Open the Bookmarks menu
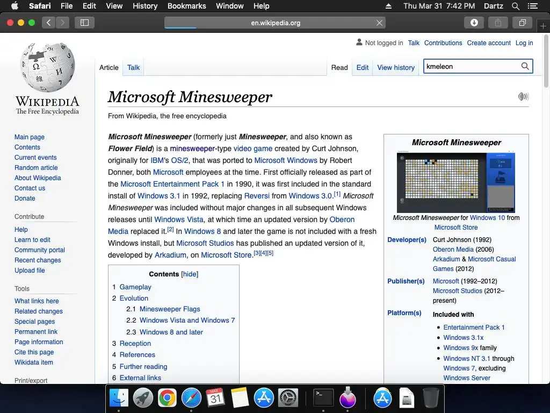 (186, 6)
